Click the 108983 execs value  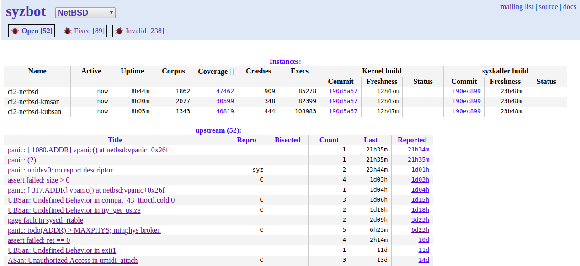306,111
